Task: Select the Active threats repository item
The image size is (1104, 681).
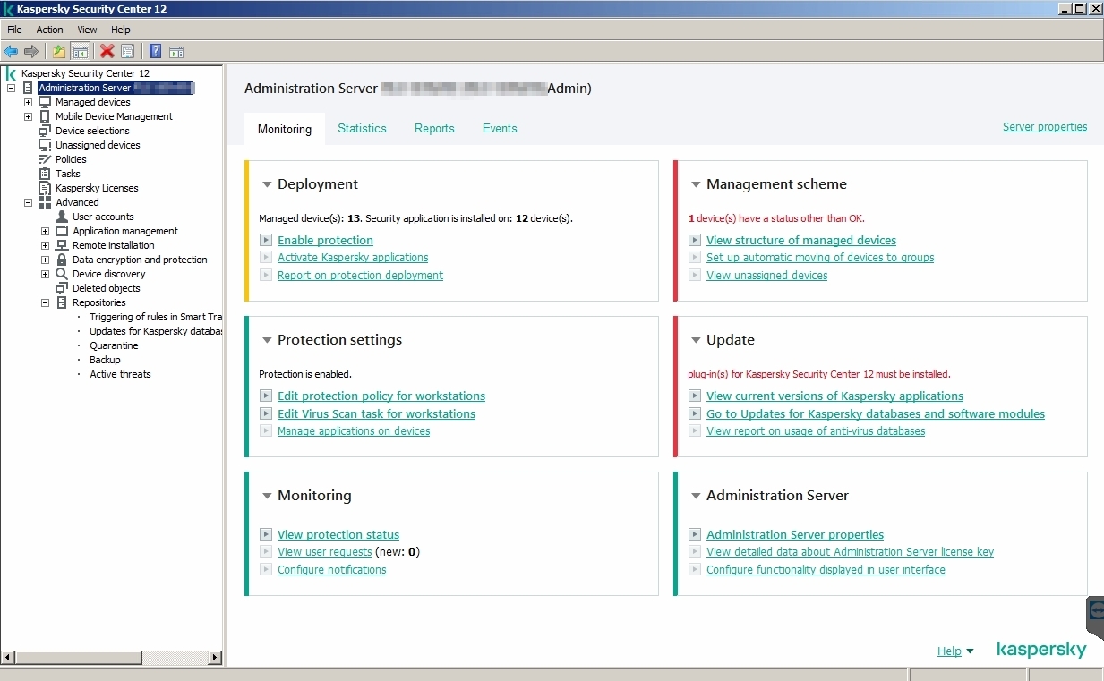Action: coord(120,374)
